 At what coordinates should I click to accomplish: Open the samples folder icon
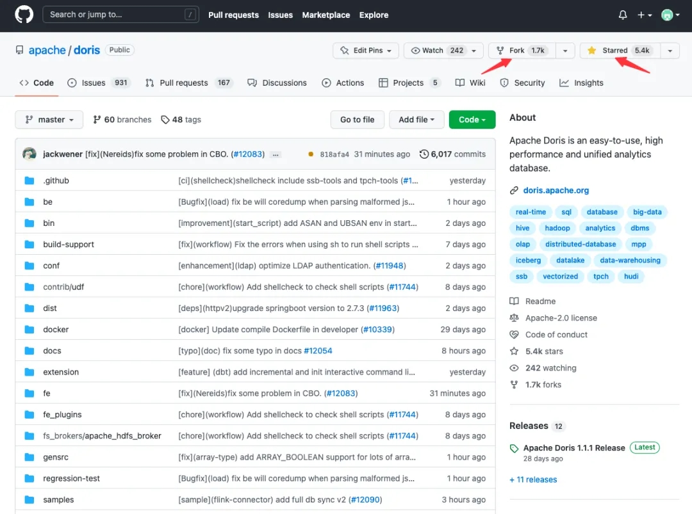(x=29, y=500)
